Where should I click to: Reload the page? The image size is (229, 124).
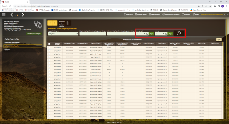10,6
